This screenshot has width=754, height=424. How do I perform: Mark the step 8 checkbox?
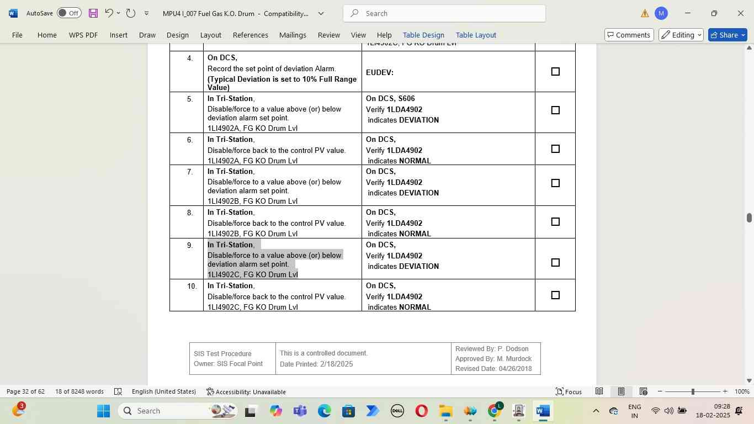point(555,222)
